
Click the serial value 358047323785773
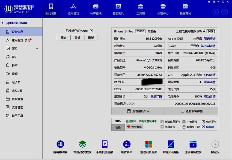150,75
